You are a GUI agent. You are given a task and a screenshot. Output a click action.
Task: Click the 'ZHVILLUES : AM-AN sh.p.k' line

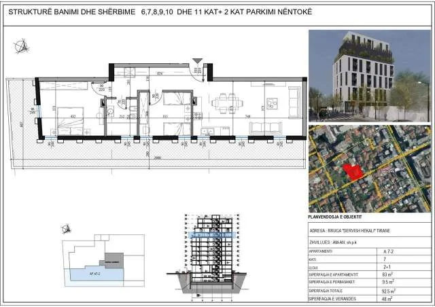tap(333, 242)
